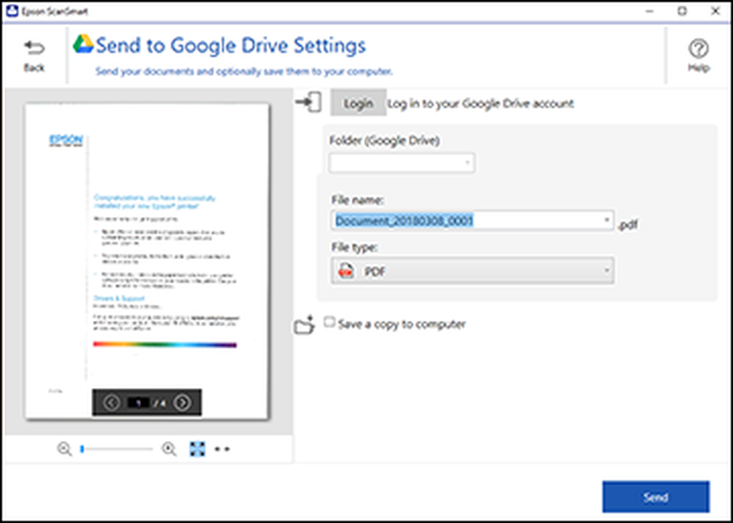Go to the previous preview page
The height and width of the screenshot is (523, 733).
click(111, 402)
